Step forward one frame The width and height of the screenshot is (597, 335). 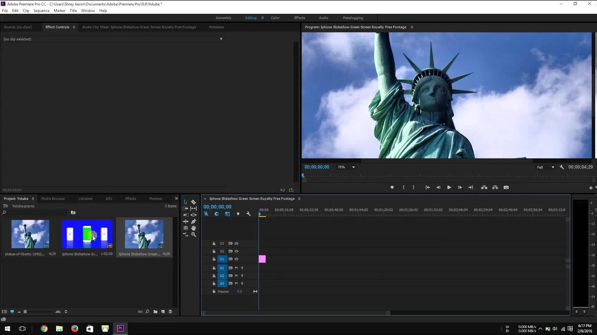point(460,188)
